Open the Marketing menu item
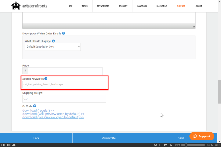The image size is (221, 147). [x=161, y=6]
